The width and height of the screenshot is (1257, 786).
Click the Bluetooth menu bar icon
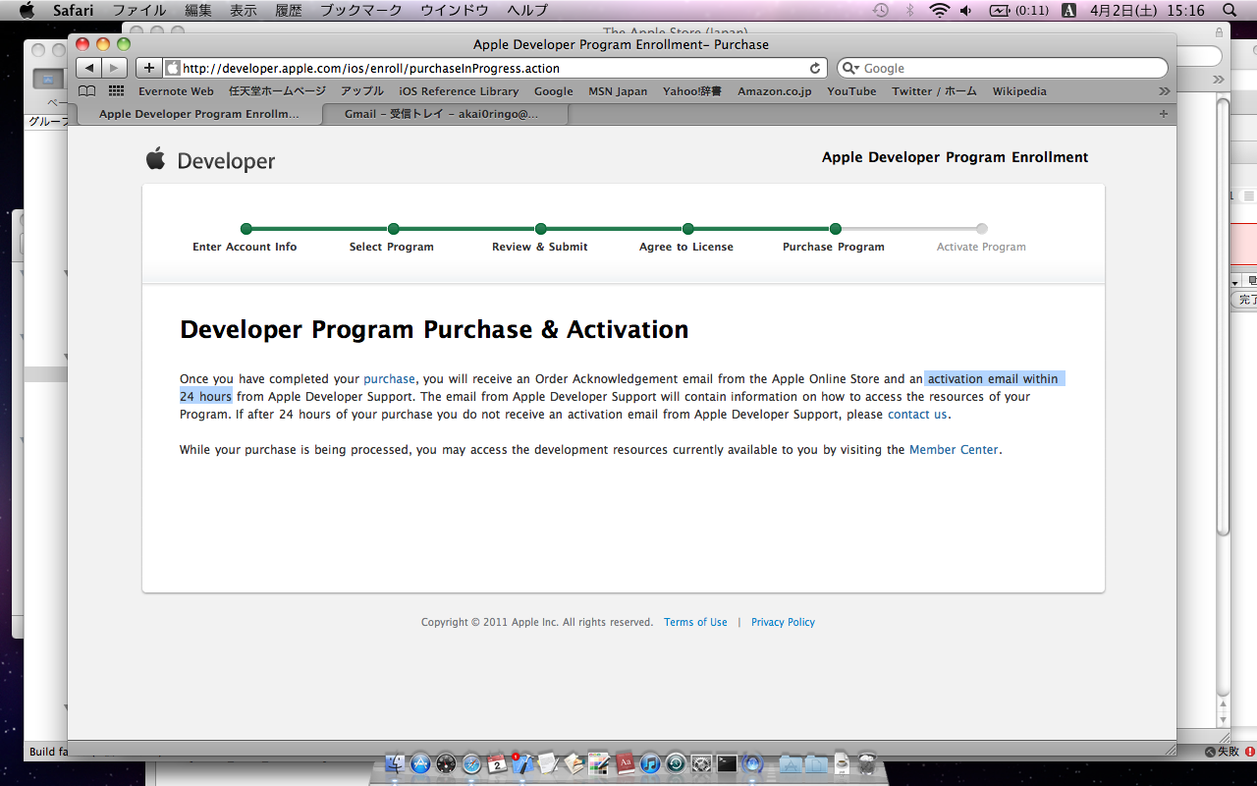909,10
